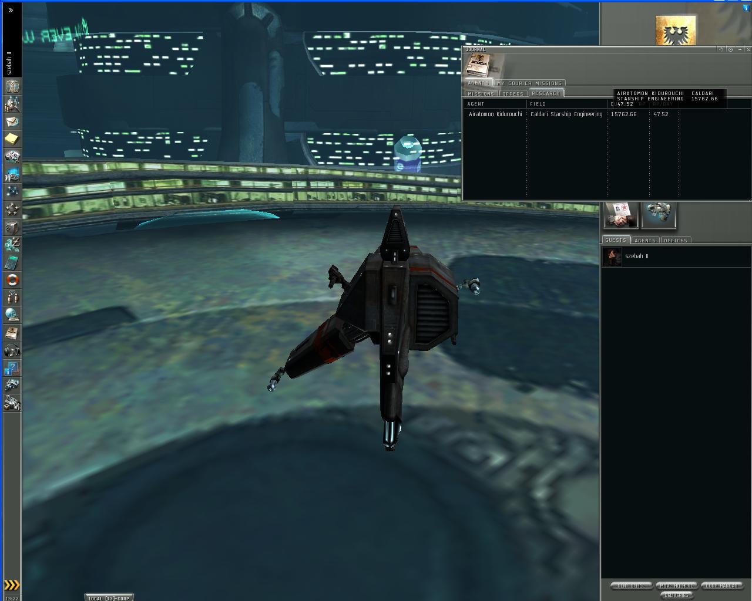The width and height of the screenshot is (752, 601).
Task: Click the Journal window's book icon
Action: click(477, 65)
